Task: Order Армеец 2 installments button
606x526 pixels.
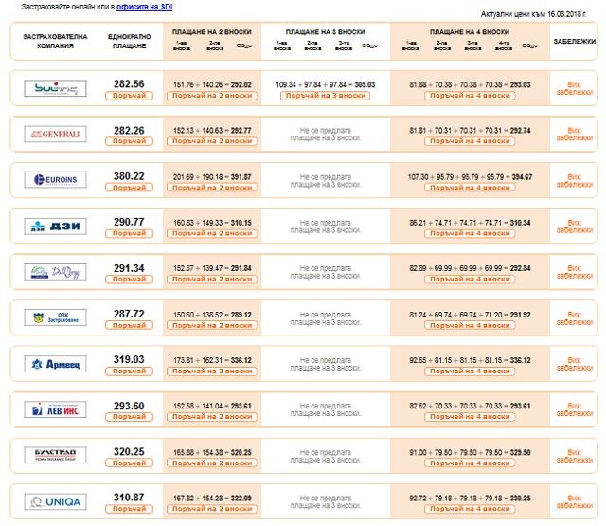Action: coord(212,371)
